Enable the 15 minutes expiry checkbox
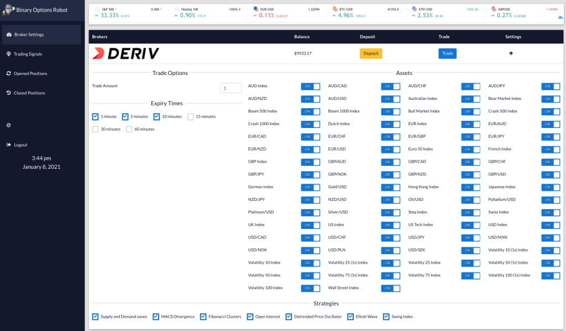The width and height of the screenshot is (566, 331). tap(191, 117)
